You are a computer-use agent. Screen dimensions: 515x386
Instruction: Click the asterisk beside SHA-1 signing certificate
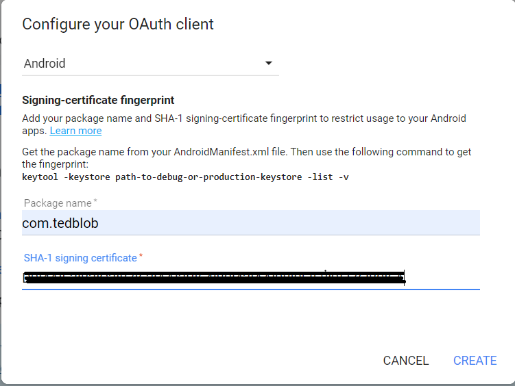click(141, 257)
